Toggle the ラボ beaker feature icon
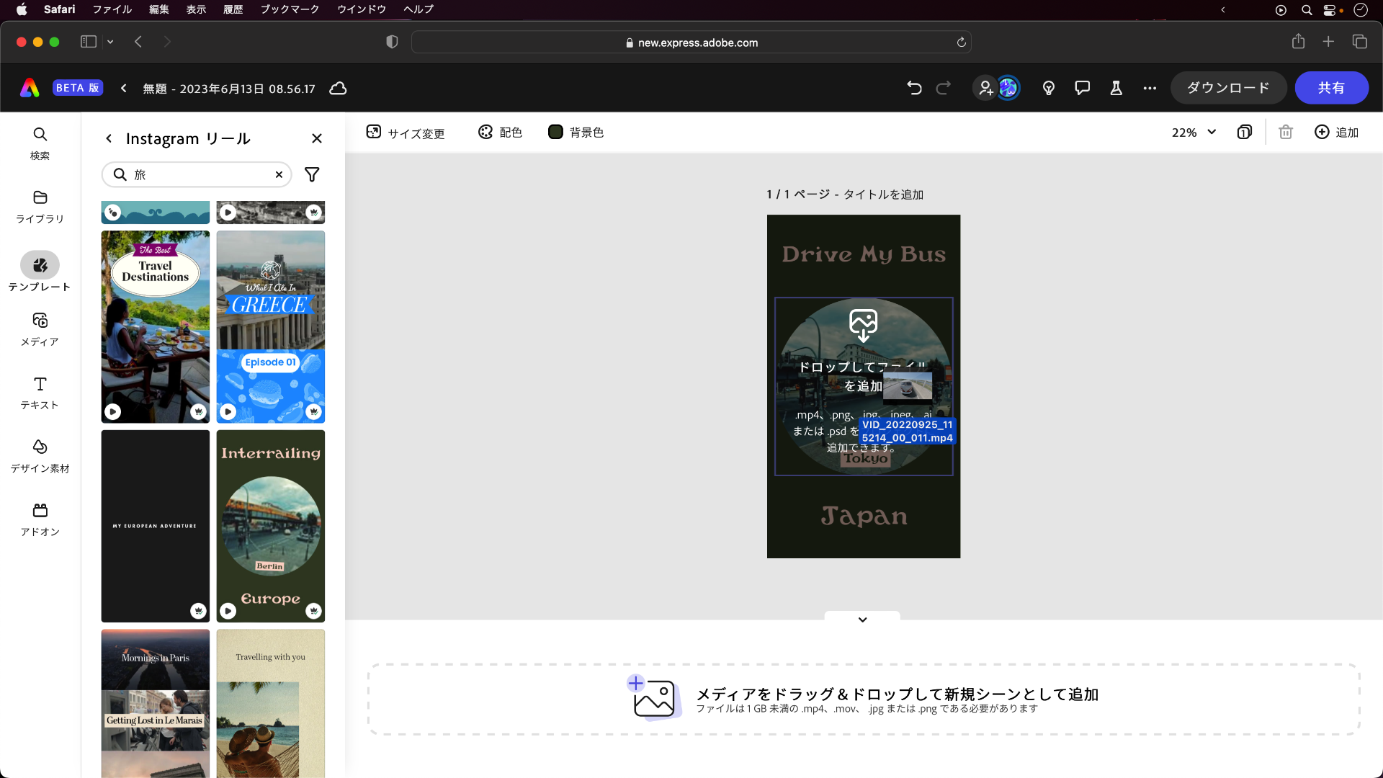This screenshot has width=1383, height=778. [1116, 87]
